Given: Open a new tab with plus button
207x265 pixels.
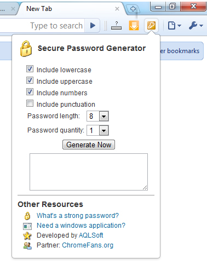Looking at the screenshot, I should [133, 9].
